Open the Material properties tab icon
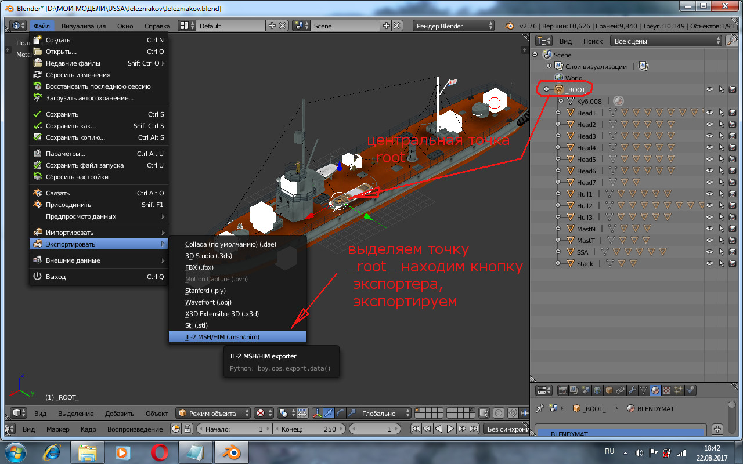Viewport: 743px width, 464px height. (655, 390)
